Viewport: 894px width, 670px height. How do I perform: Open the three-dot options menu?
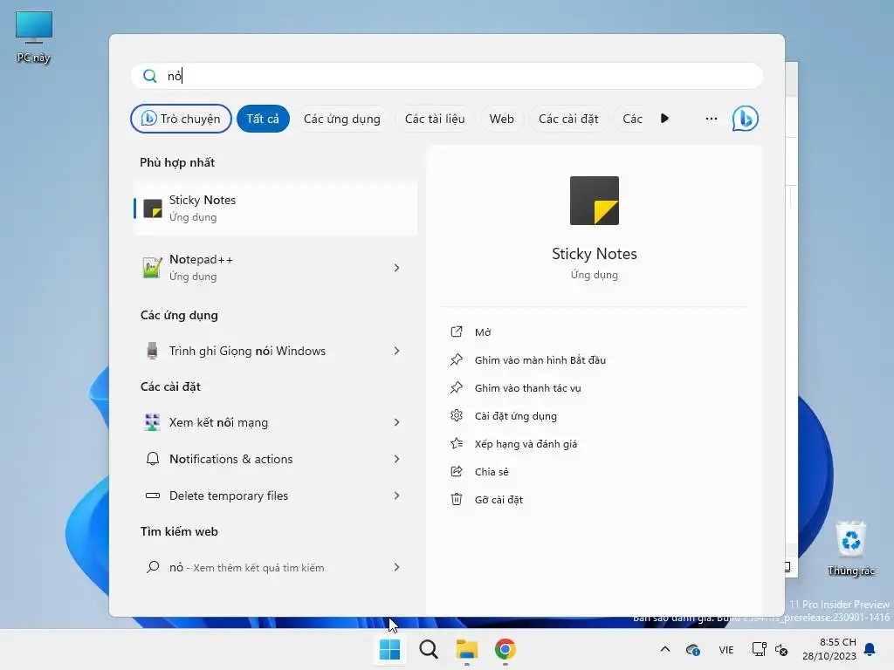[711, 119]
